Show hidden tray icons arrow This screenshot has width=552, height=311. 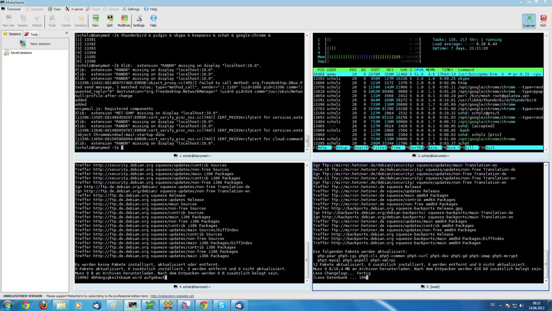coord(501,305)
